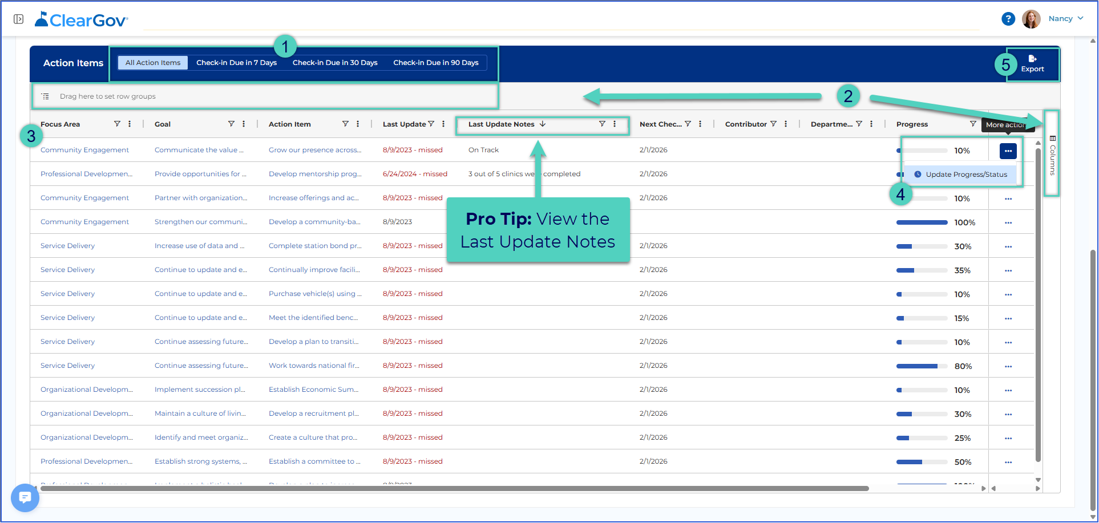Image resolution: width=1099 pixels, height=523 pixels.
Task: Click Nancy's profile avatar
Action: point(1031,19)
